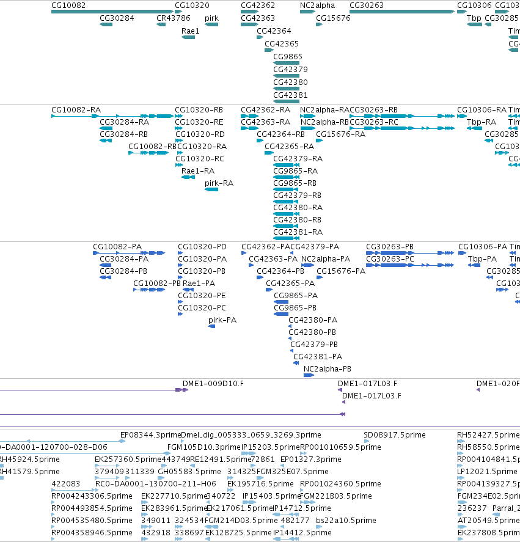Select transcript CG30284-RA label
520x542 pixels.
pyautogui.click(x=125, y=122)
